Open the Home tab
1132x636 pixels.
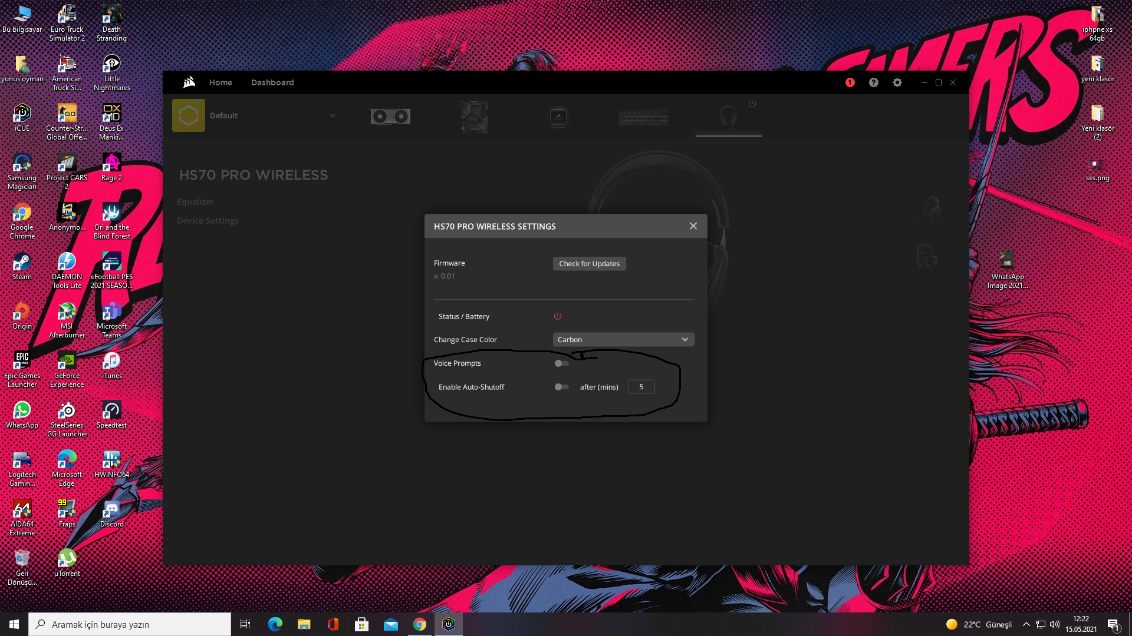221,82
